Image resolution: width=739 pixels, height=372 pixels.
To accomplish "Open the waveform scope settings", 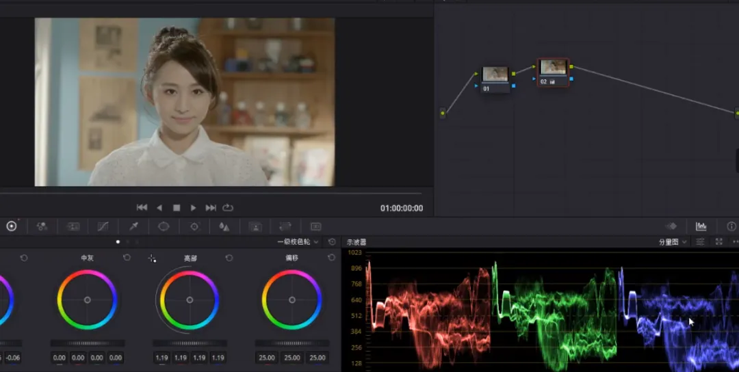I will [701, 241].
